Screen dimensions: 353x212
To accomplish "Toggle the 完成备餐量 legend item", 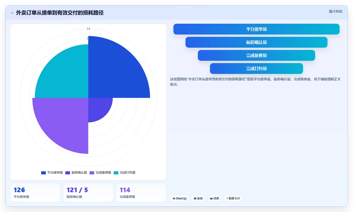I will tap(100, 173).
